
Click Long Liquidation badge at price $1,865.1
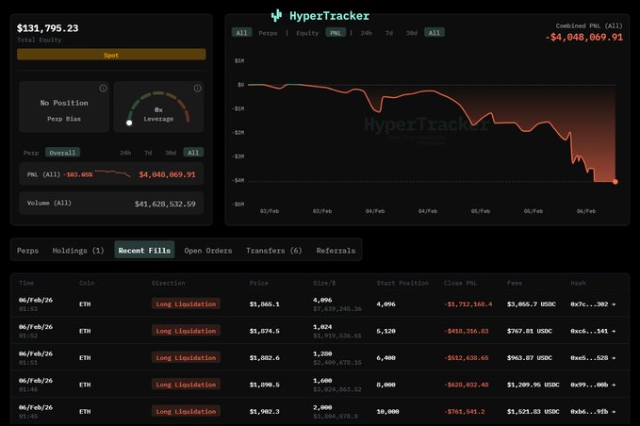coord(186,304)
